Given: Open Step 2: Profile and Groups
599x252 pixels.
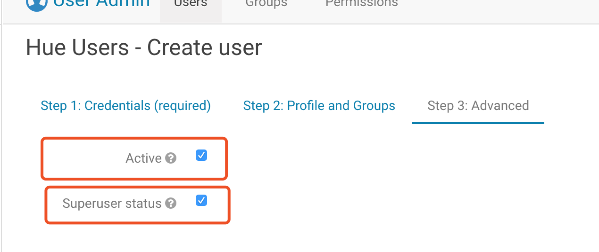Looking at the screenshot, I should 319,106.
